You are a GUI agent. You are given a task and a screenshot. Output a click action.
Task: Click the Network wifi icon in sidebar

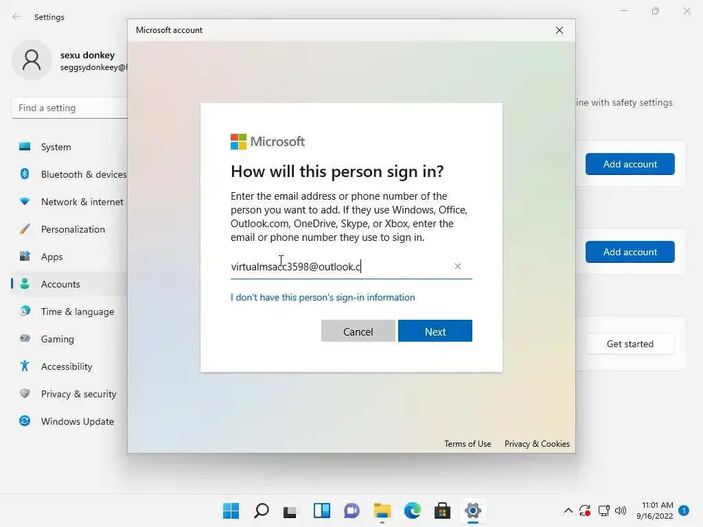(x=25, y=202)
